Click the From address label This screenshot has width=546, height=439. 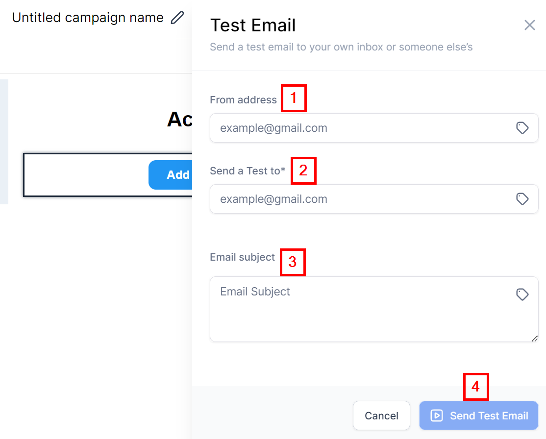243,100
